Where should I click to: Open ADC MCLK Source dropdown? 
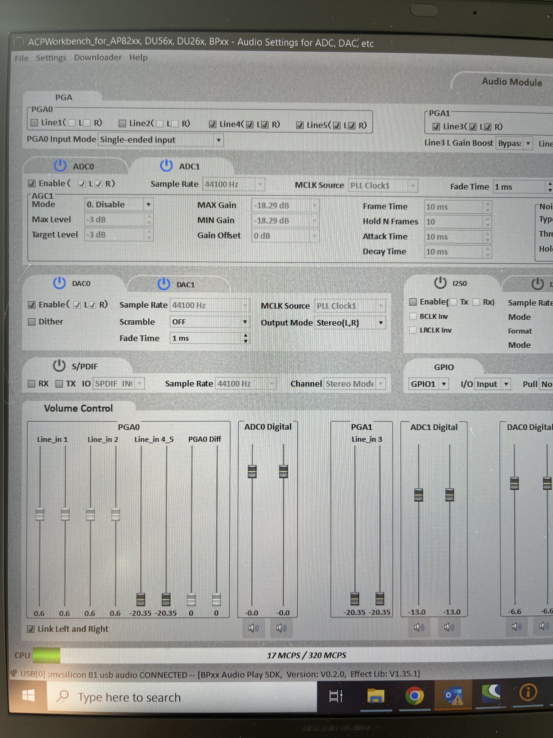tap(383, 186)
